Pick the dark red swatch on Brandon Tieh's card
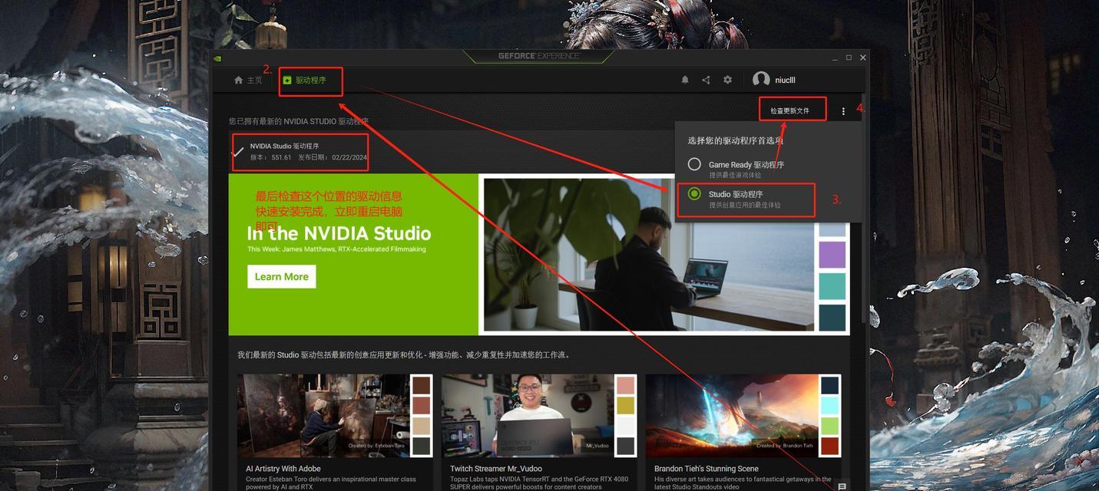This screenshot has width=1099, height=491. click(830, 446)
